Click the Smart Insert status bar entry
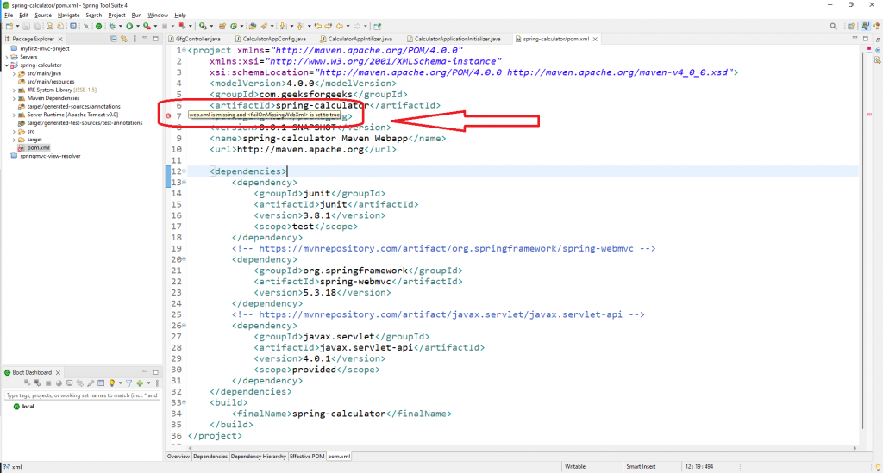The width and height of the screenshot is (883, 473). click(641, 467)
